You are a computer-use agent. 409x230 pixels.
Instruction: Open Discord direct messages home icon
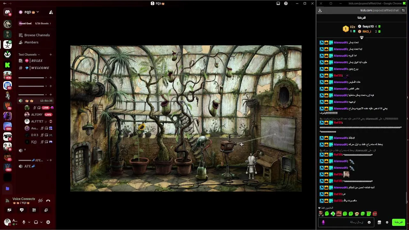7,12
